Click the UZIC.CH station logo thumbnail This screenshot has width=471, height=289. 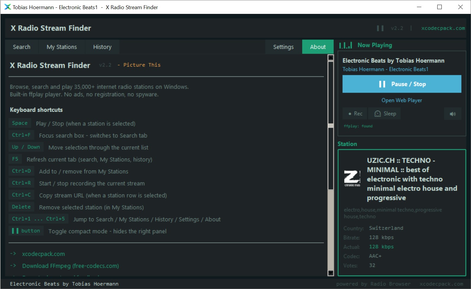[x=352, y=178]
